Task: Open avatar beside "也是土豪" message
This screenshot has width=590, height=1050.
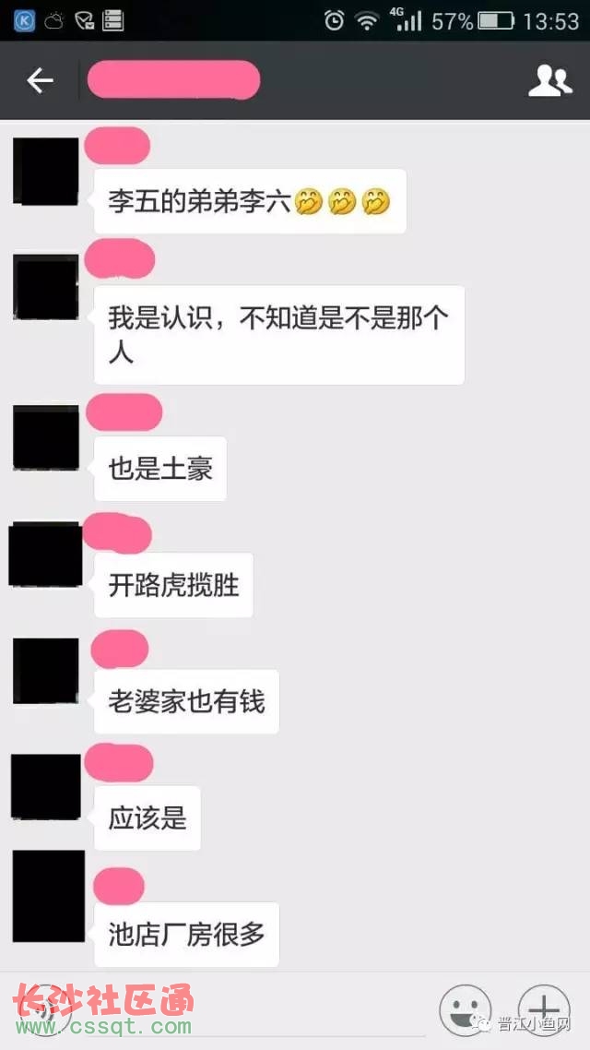Action: click(46, 437)
